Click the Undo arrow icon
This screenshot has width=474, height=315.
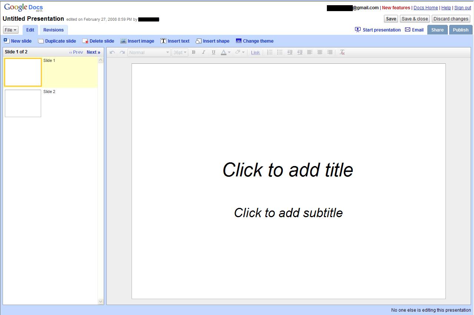[x=112, y=52]
